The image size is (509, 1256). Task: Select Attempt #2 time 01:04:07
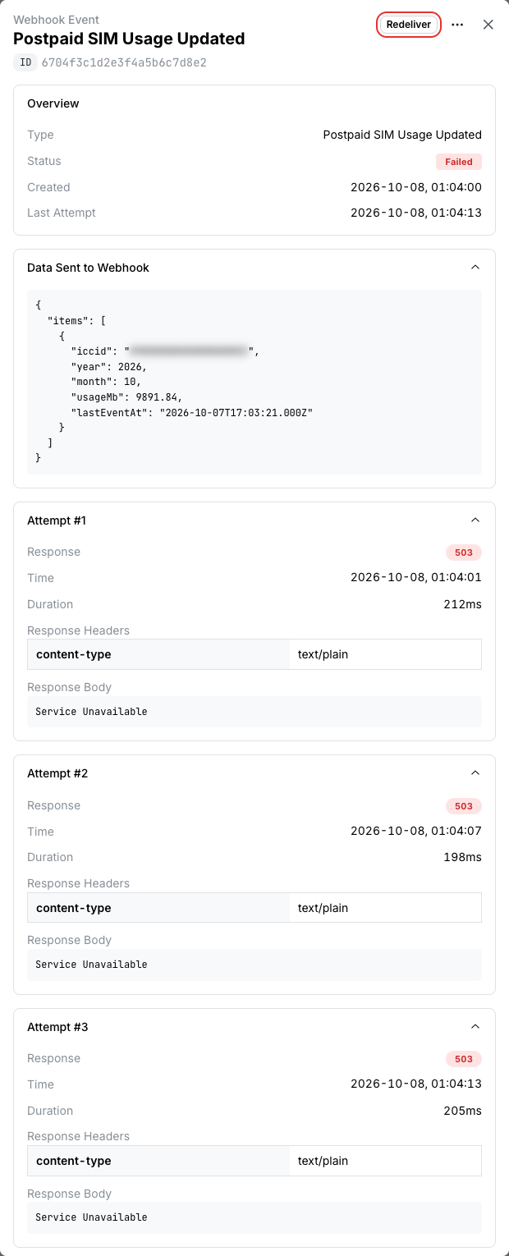tap(416, 832)
